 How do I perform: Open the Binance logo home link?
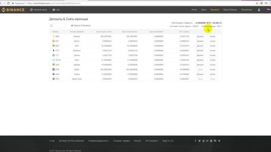[13, 10]
